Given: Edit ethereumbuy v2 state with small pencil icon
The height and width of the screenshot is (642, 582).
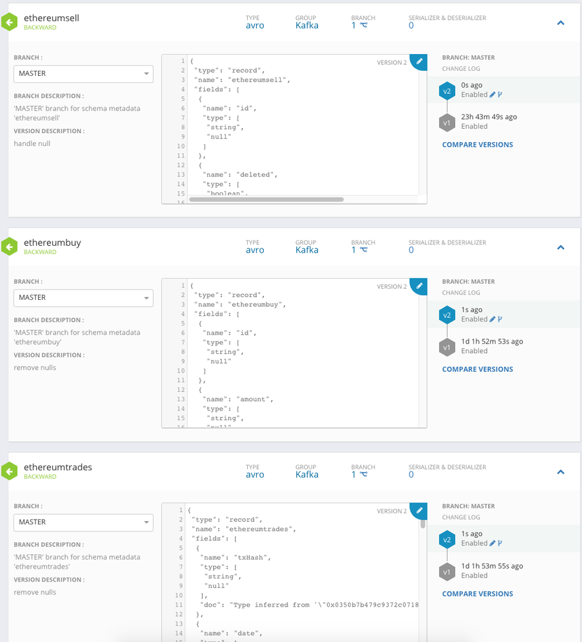Looking at the screenshot, I should click(x=493, y=319).
